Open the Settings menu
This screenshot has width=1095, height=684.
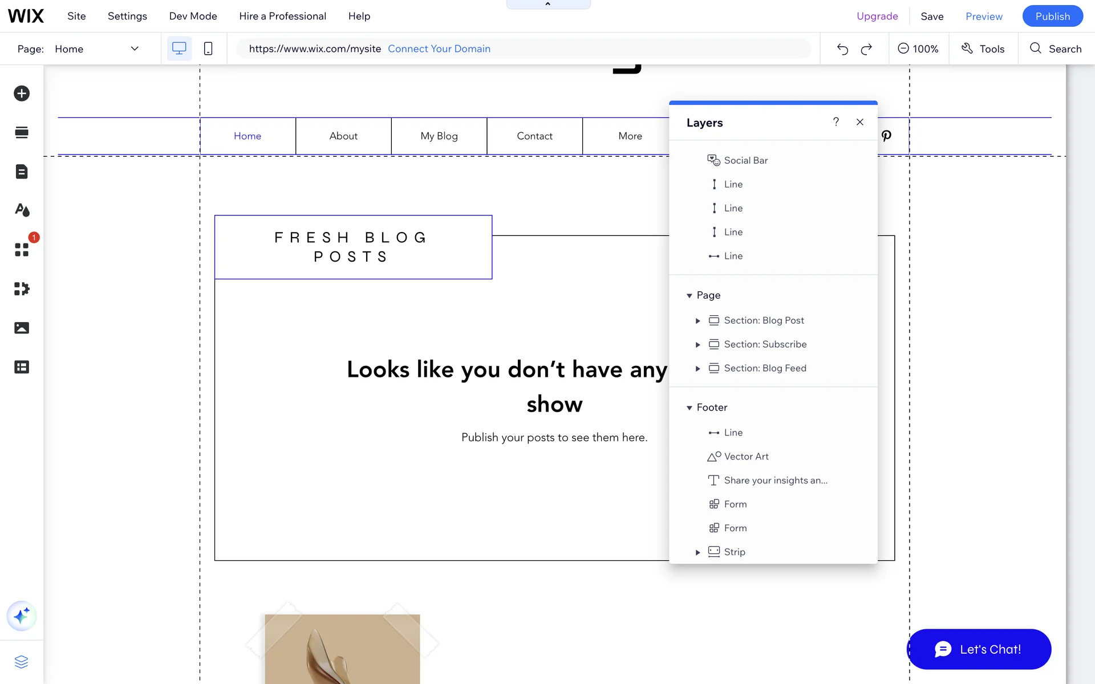(x=127, y=16)
